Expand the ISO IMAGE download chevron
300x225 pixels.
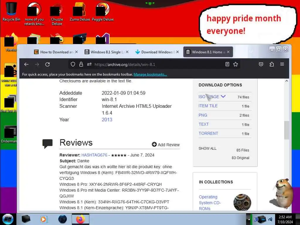coord(223,96)
